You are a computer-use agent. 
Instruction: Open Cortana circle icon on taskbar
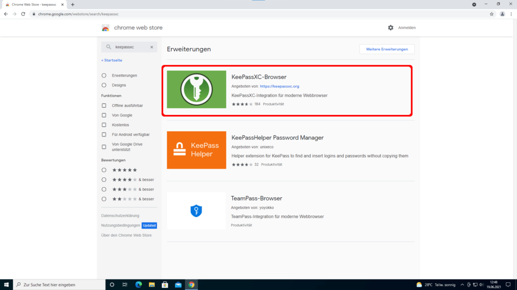point(112,285)
